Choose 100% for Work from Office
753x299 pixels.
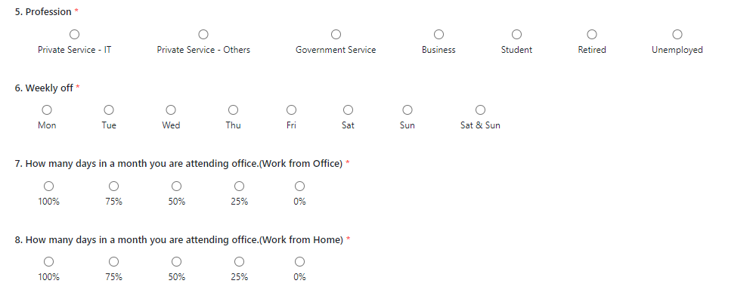point(49,186)
